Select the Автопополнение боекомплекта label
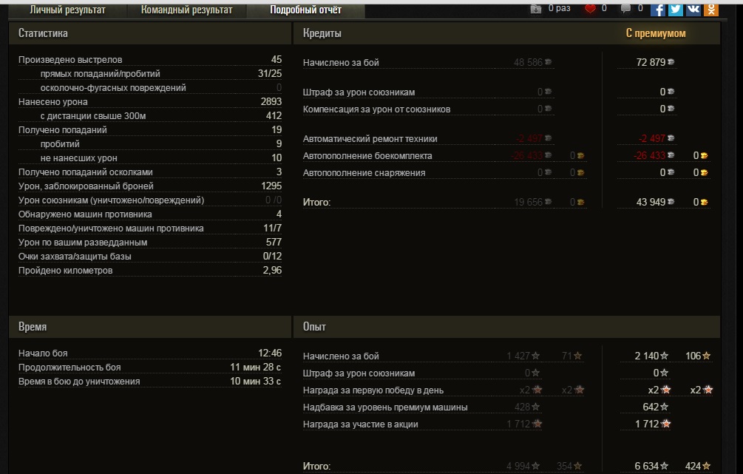The width and height of the screenshot is (743, 474). 367,155
